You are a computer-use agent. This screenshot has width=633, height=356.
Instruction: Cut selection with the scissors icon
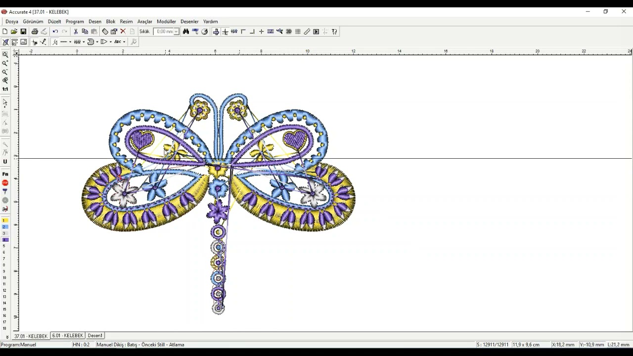tap(76, 32)
